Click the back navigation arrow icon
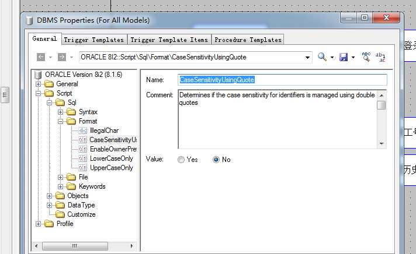 (x=41, y=57)
